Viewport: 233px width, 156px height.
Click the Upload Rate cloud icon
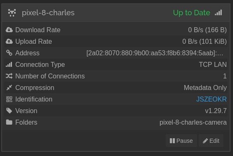point(9,41)
